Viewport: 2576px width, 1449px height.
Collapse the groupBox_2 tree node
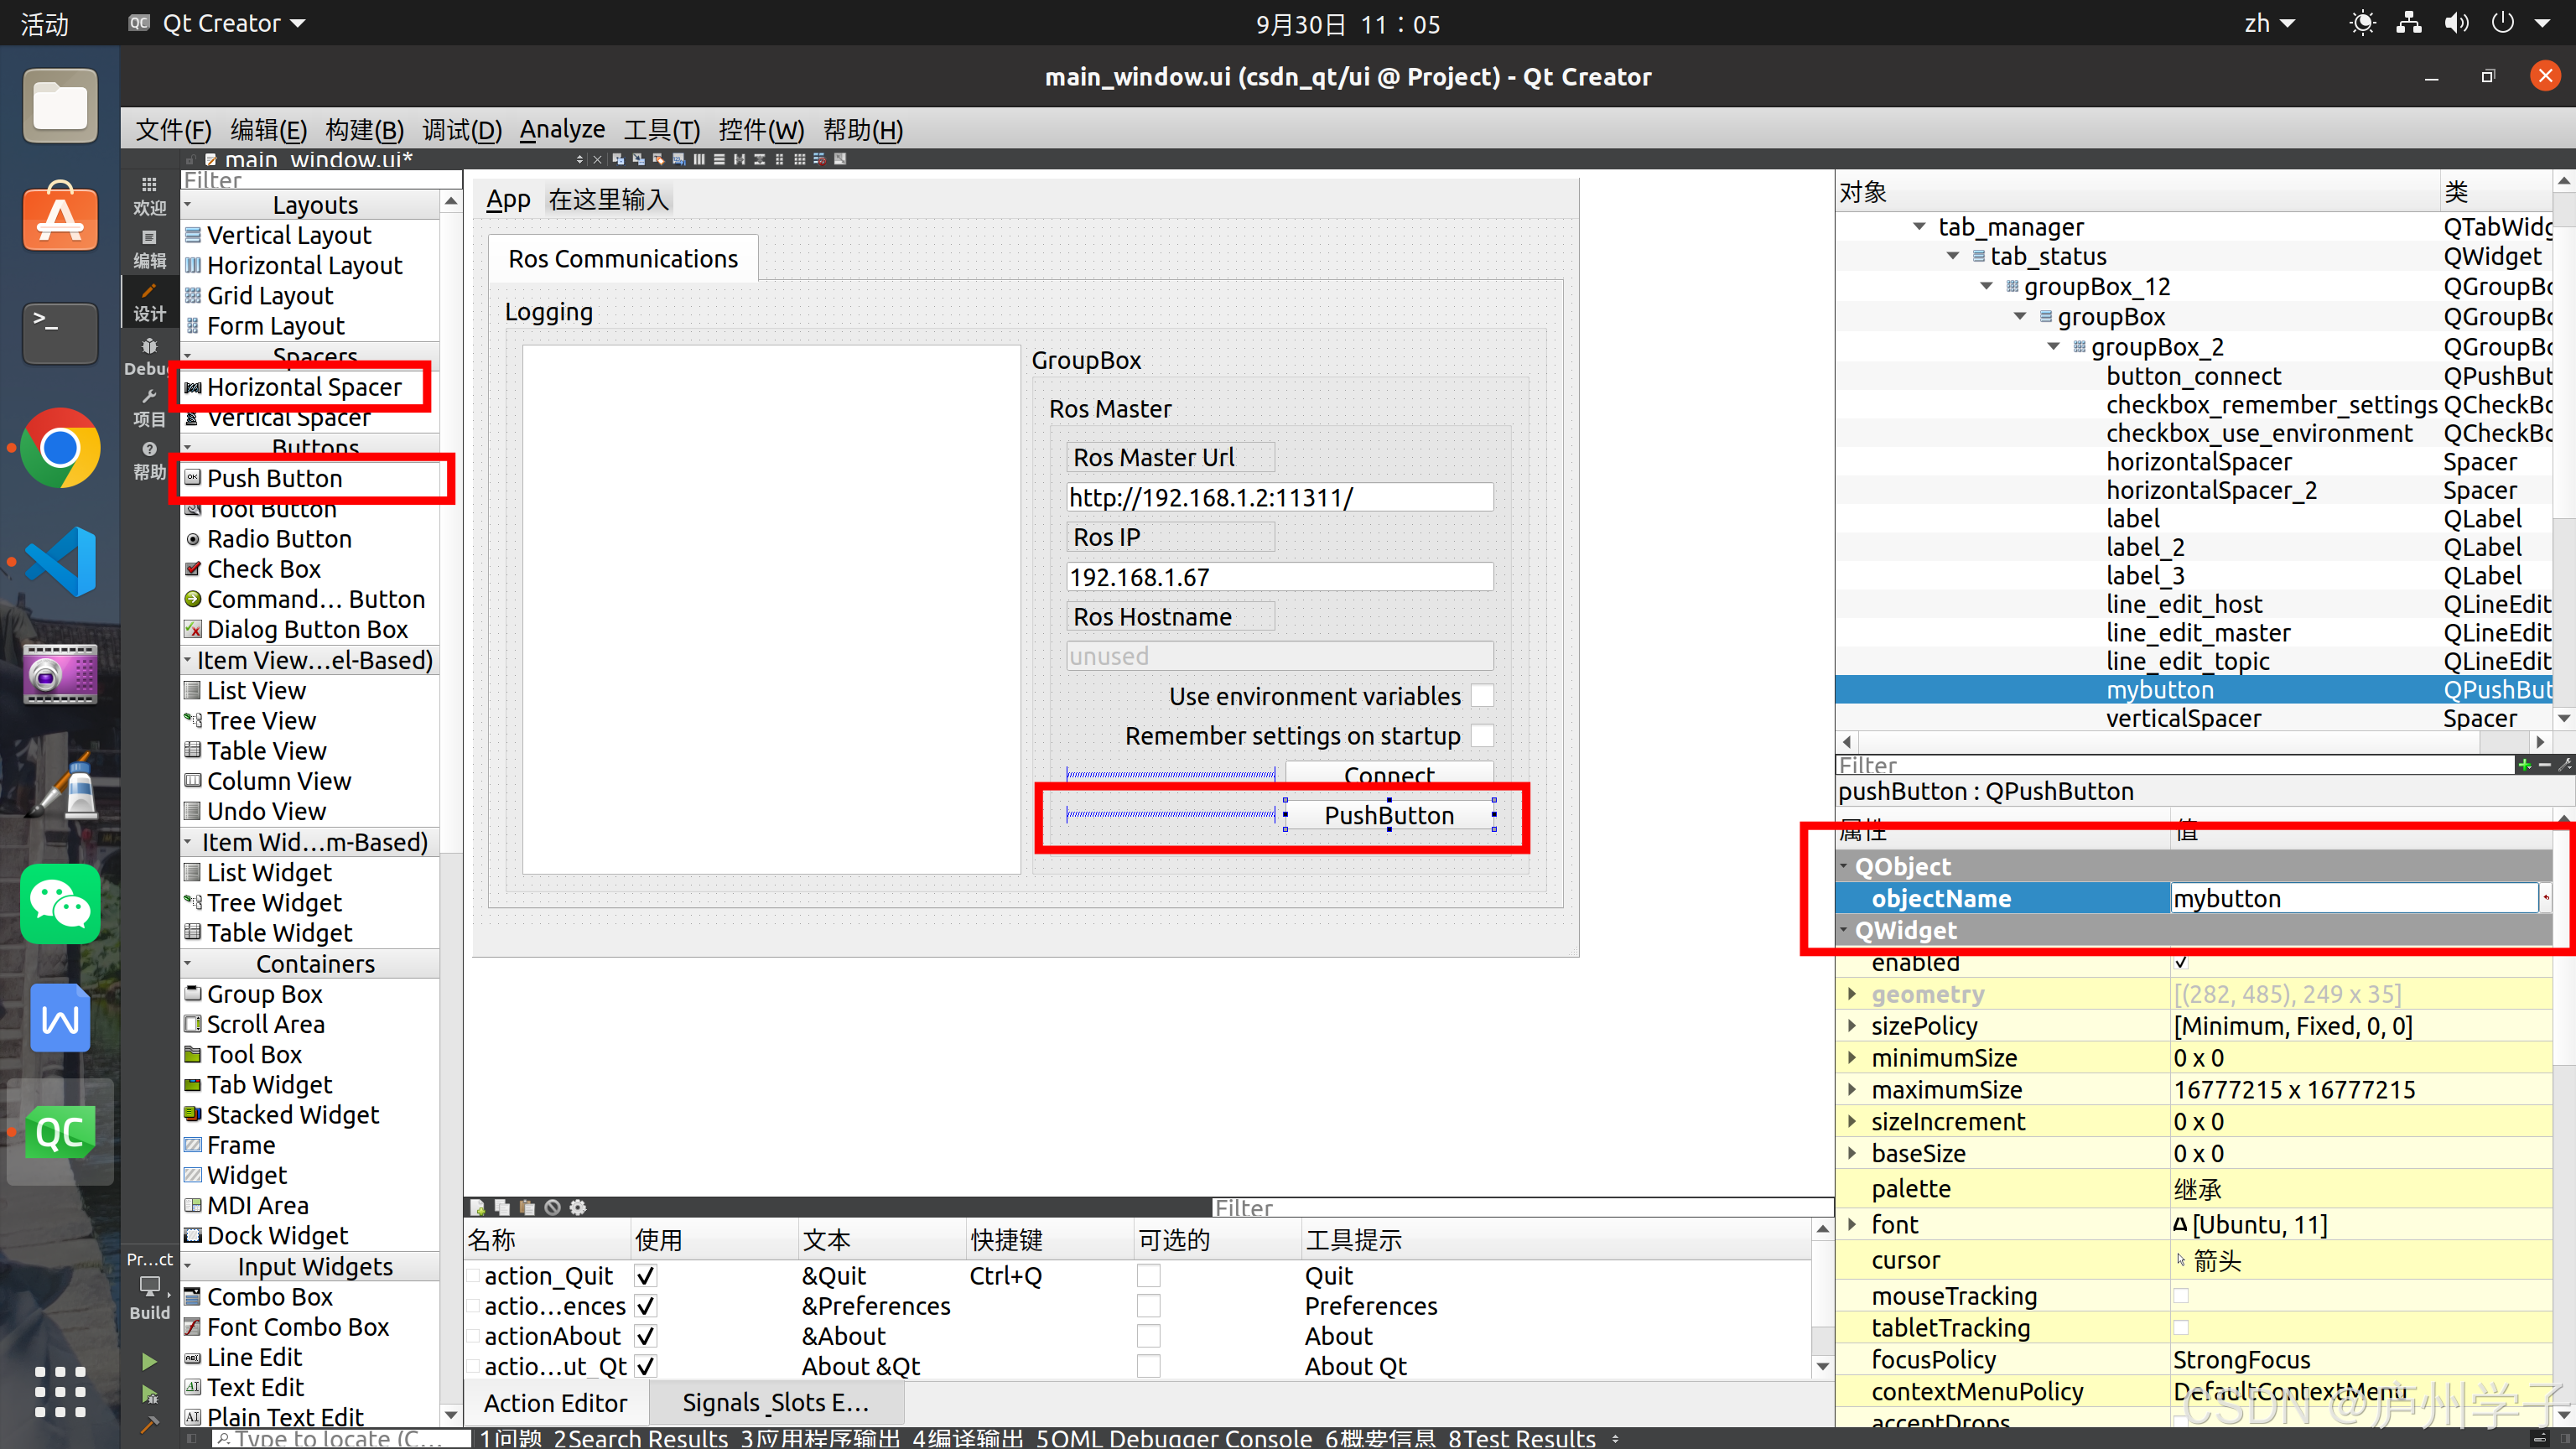[x=2053, y=347]
